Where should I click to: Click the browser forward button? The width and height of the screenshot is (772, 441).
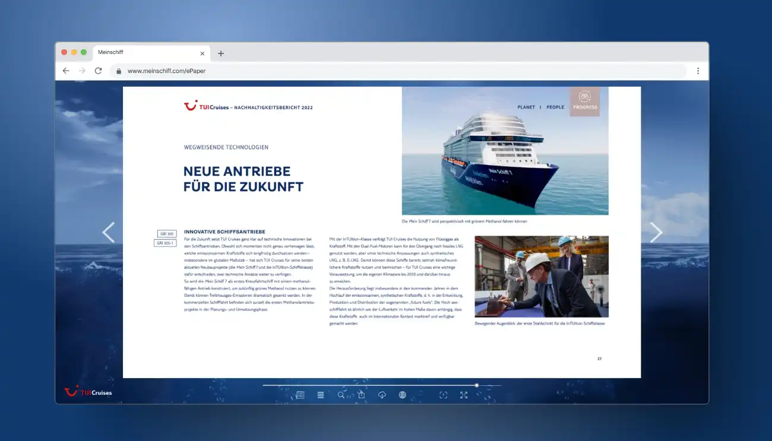pos(82,71)
